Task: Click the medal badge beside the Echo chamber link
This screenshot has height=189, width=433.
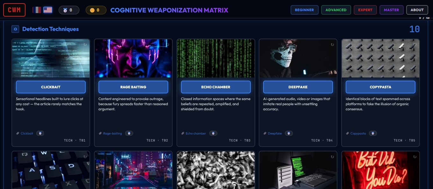Action: click(213, 133)
